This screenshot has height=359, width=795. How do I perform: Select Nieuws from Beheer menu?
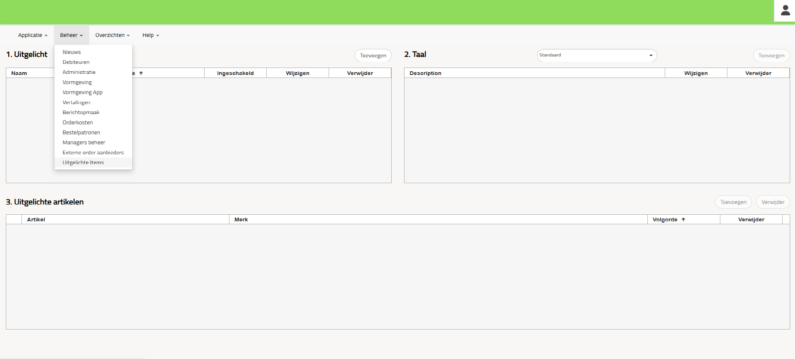pos(72,52)
